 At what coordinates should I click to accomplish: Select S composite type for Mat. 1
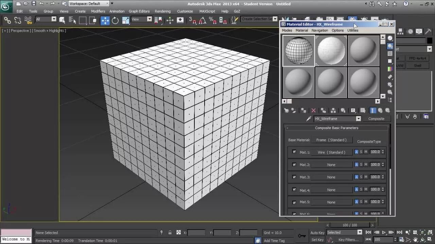click(361, 152)
